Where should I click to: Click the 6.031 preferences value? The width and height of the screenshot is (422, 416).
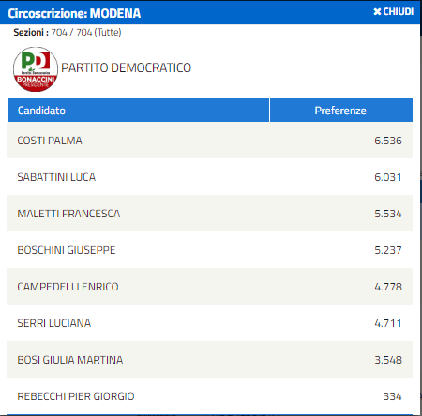(x=388, y=177)
